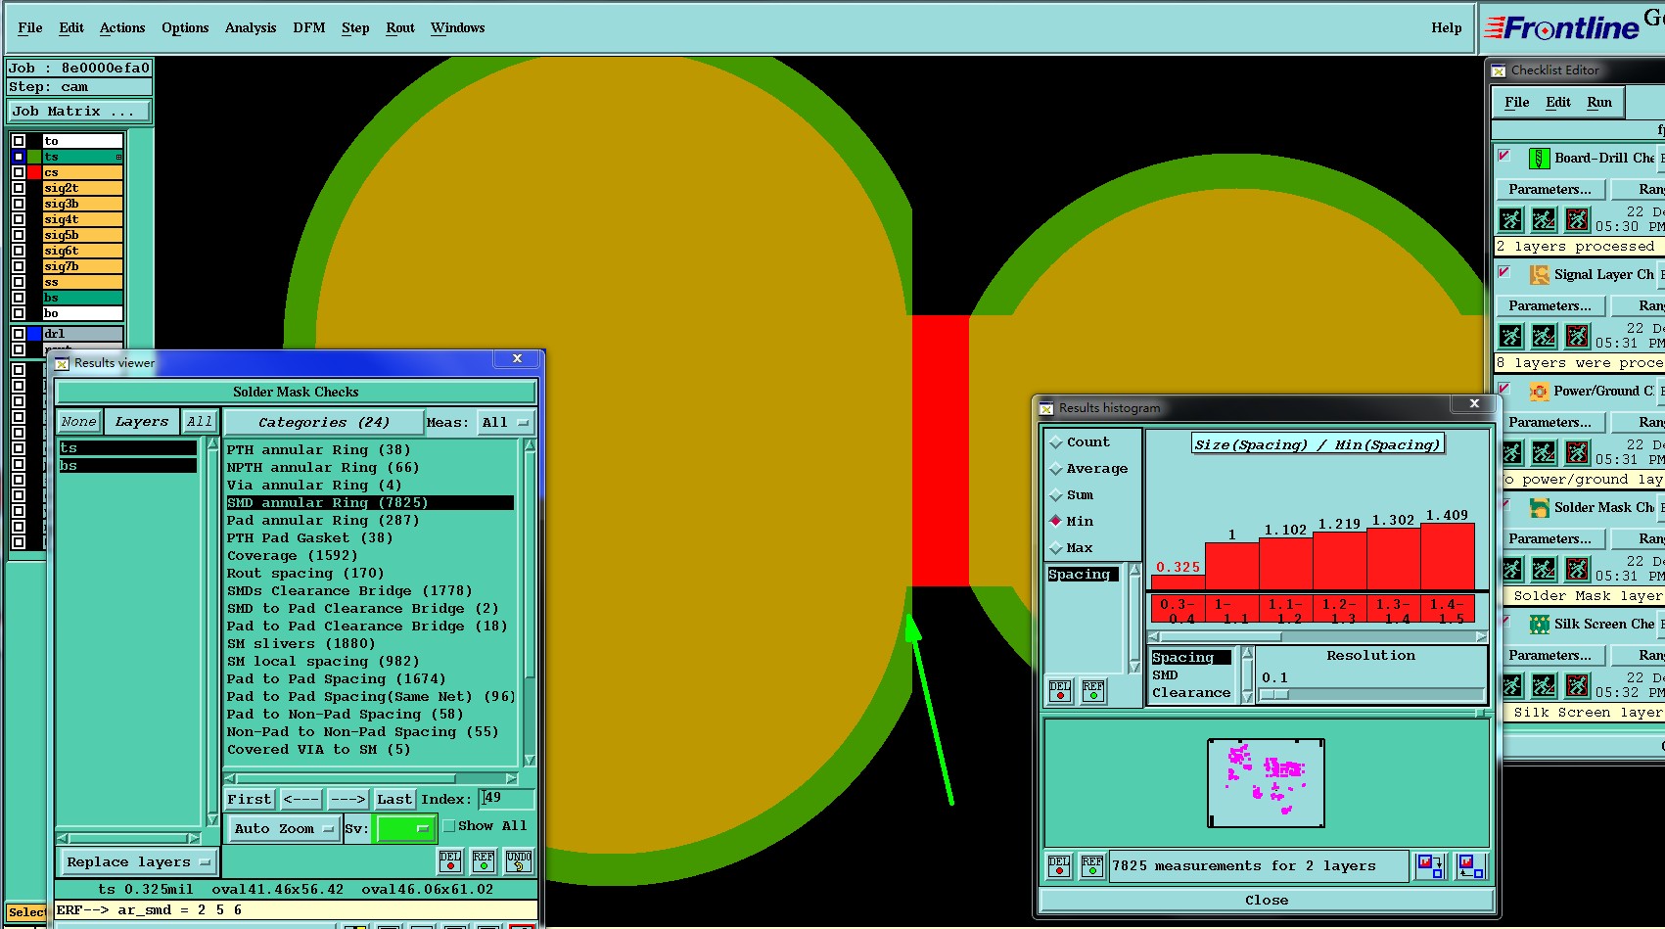Viewport: 1665px width, 929px height.
Task: Click Close button in Results histogram
Action: pyautogui.click(x=1267, y=900)
